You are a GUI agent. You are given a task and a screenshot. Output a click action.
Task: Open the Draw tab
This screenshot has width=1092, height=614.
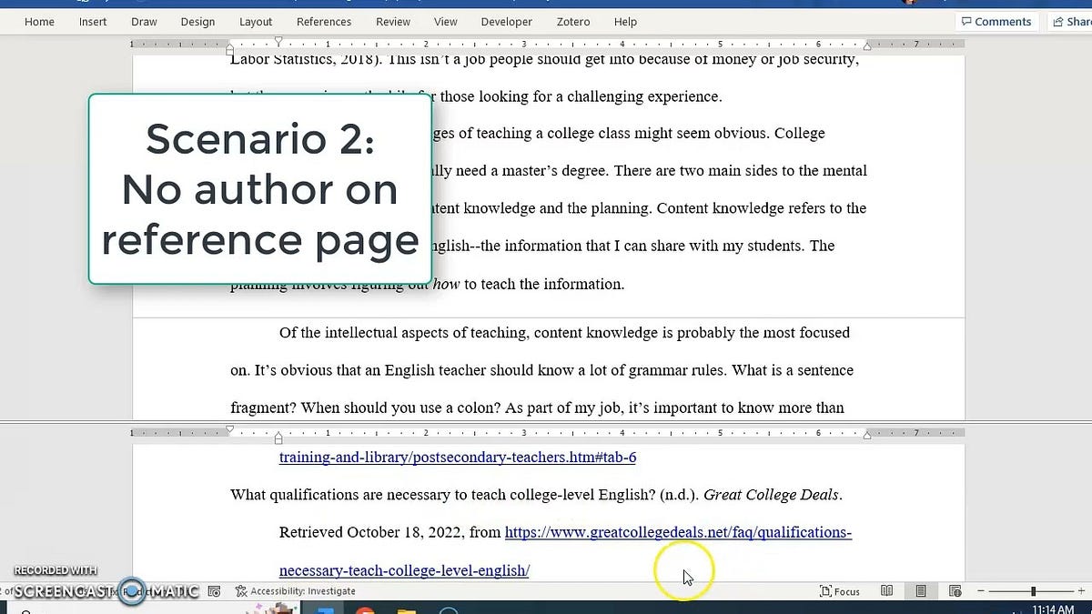pyautogui.click(x=144, y=21)
